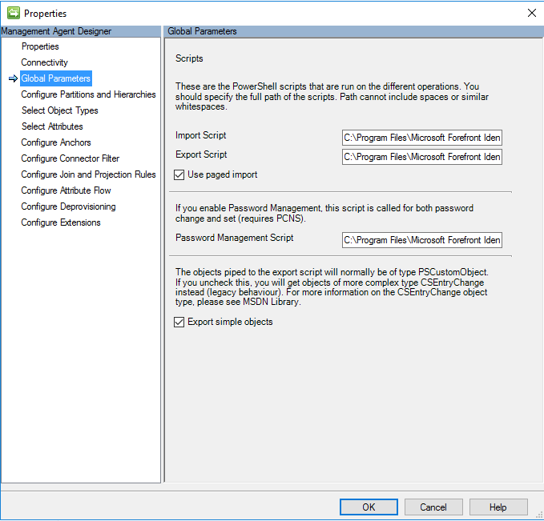Select Configure Partitions and Hierarchies
The height and width of the screenshot is (521, 544).
pyautogui.click(x=88, y=94)
